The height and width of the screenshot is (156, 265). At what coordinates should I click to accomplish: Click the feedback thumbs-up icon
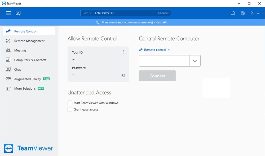18,13
